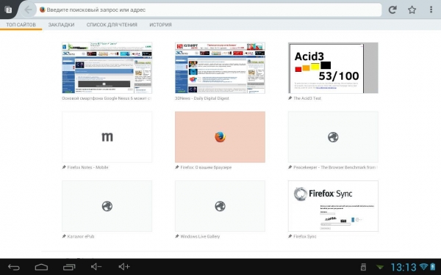Tap the Wi-Fi signal status icon
The image size is (441, 275).
423,267
